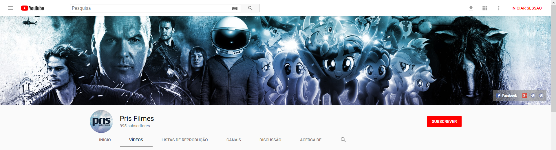This screenshot has height=150, width=556.
Task: Focus the Pesquisa search field
Action: (151, 8)
